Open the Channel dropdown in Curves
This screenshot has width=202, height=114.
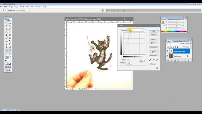pyautogui.click(x=135, y=30)
